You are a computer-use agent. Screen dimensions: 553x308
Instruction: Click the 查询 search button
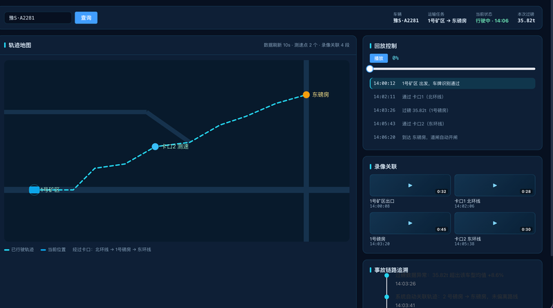click(86, 18)
